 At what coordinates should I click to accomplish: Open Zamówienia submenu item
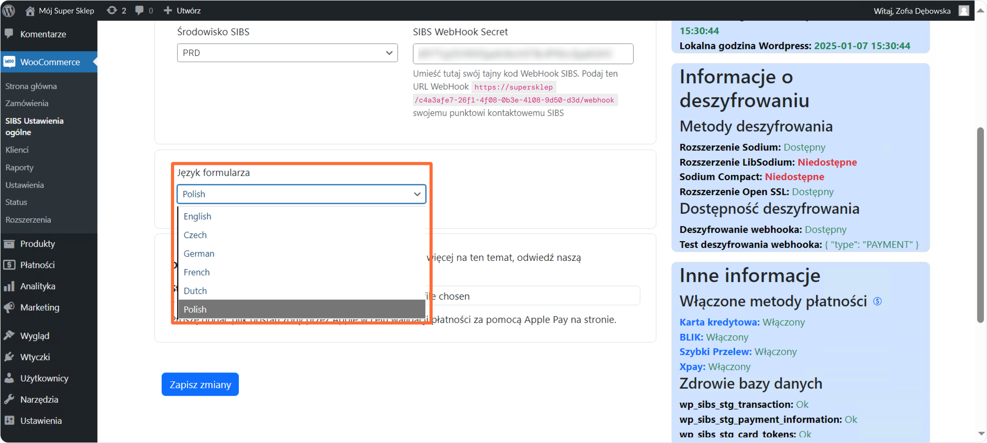click(27, 103)
